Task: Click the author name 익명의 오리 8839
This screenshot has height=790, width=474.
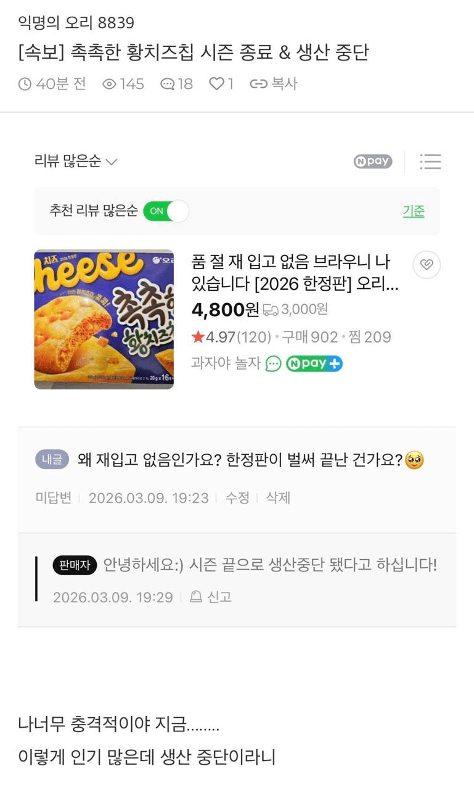Action: pyautogui.click(x=76, y=23)
